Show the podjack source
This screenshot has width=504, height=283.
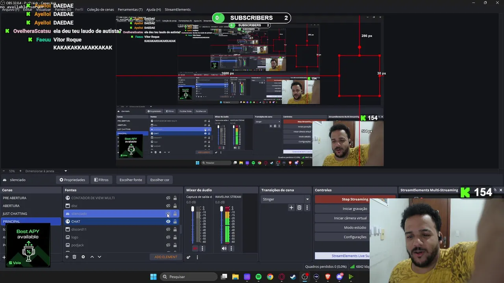pos(168,245)
